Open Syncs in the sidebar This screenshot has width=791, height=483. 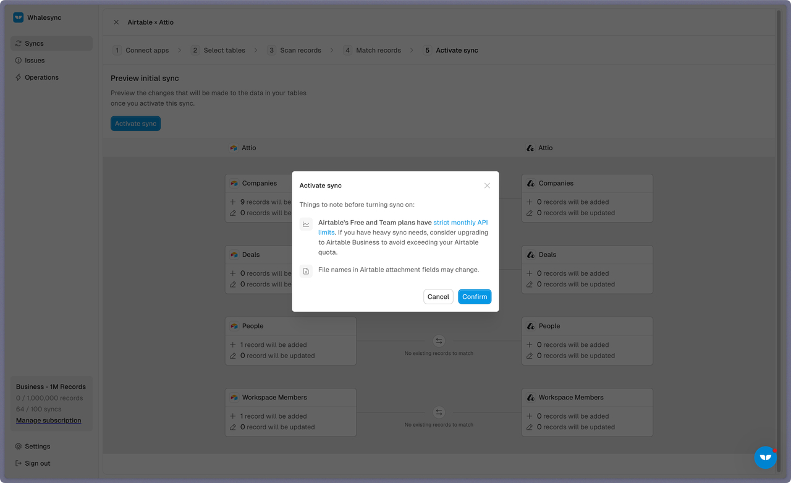click(x=52, y=43)
